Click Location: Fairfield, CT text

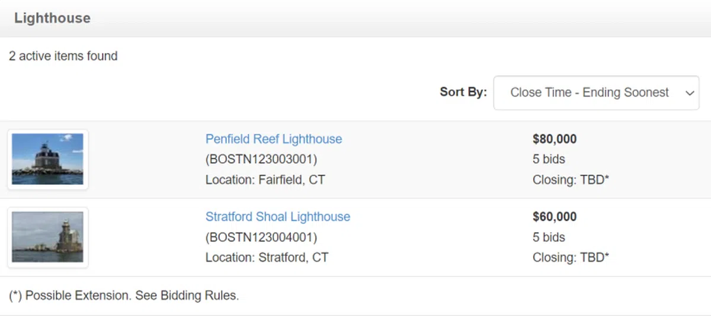(x=265, y=179)
